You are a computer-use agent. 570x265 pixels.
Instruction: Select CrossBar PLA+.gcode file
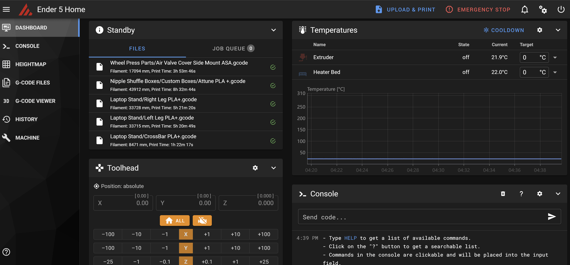click(x=186, y=141)
